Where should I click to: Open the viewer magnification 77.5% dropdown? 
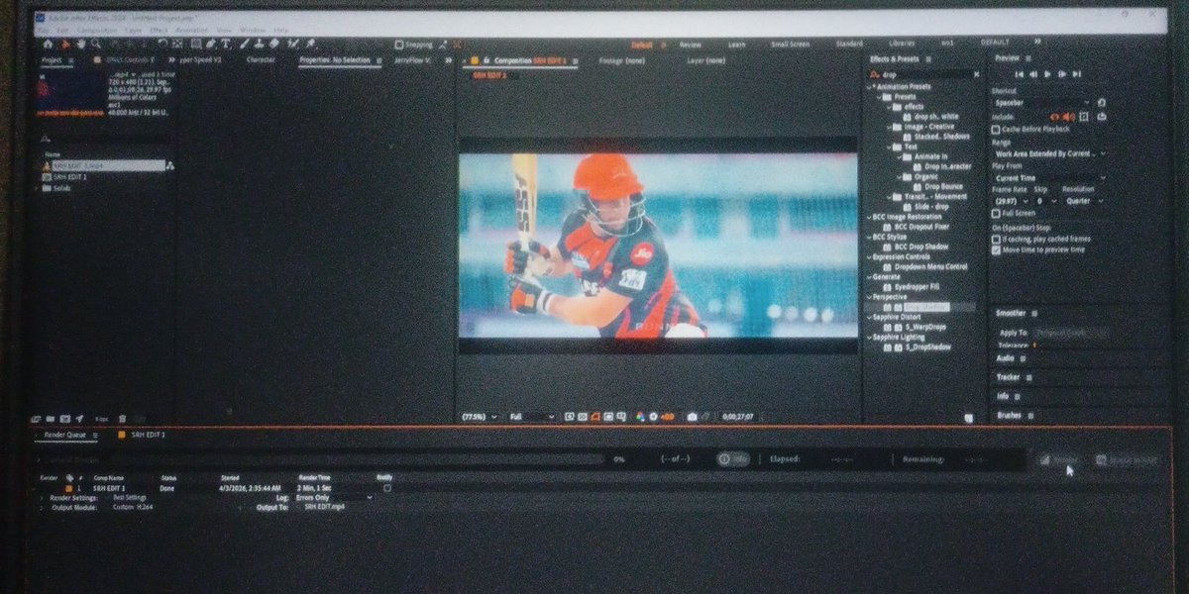point(481,417)
